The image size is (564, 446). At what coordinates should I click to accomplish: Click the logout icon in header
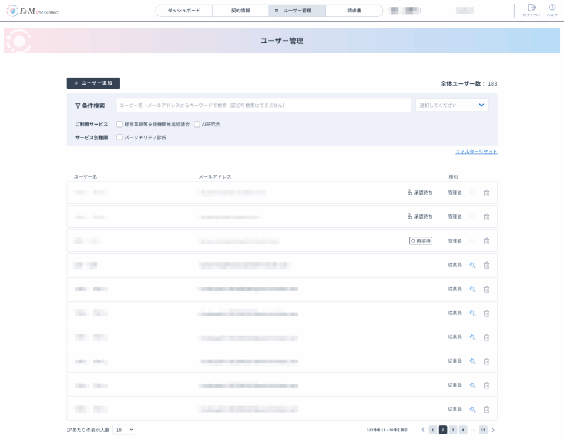coord(532,8)
